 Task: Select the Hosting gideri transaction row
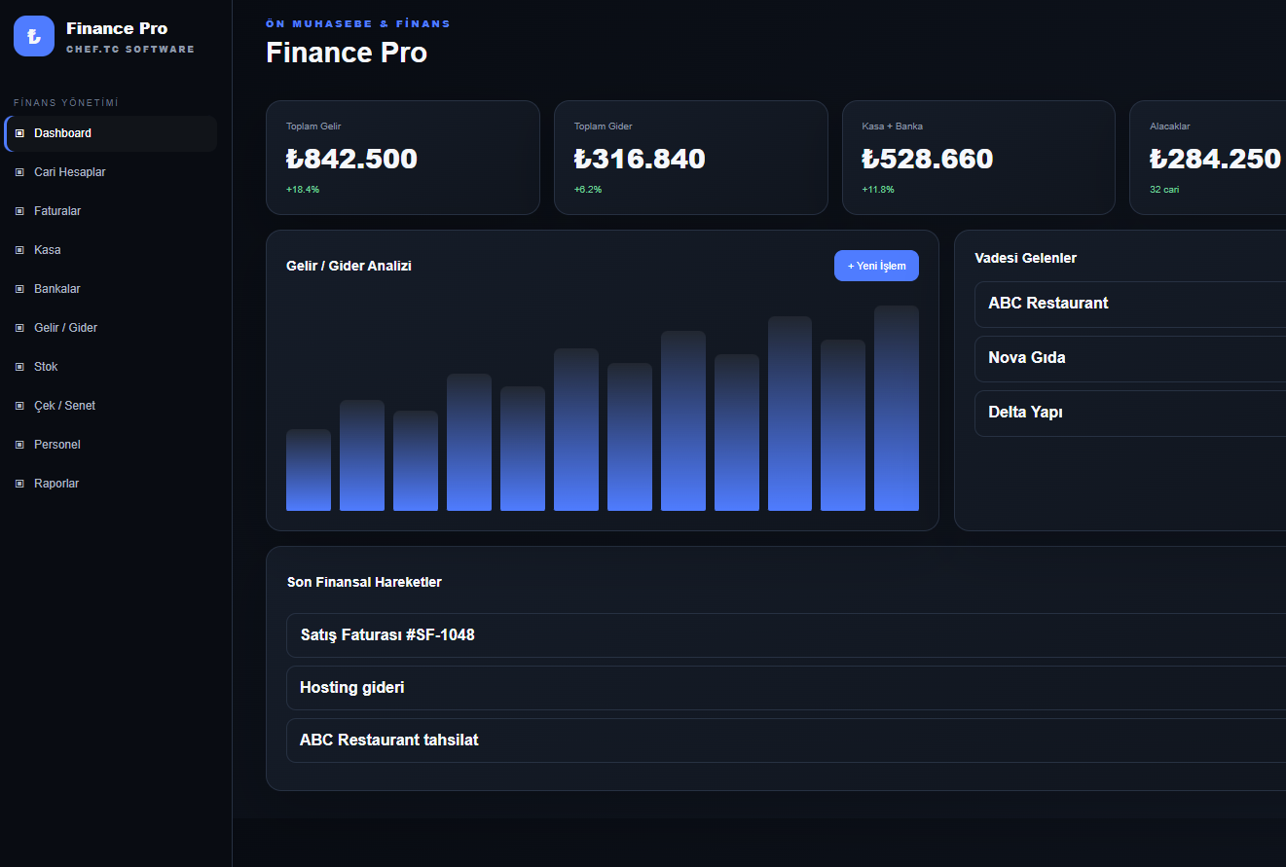(x=787, y=688)
